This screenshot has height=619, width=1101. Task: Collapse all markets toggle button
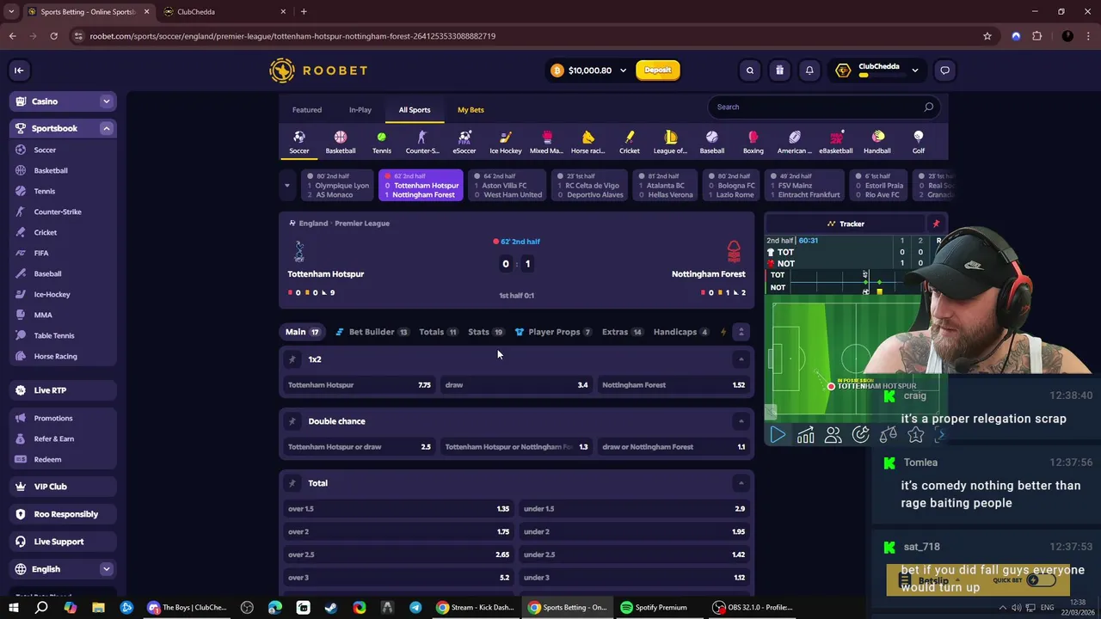pyautogui.click(x=741, y=332)
